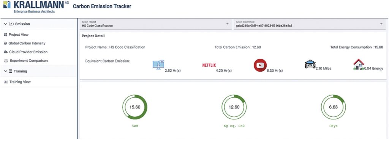
Task: Click the Cloud Provider Emission cloud icon
Action: click(x=5, y=52)
